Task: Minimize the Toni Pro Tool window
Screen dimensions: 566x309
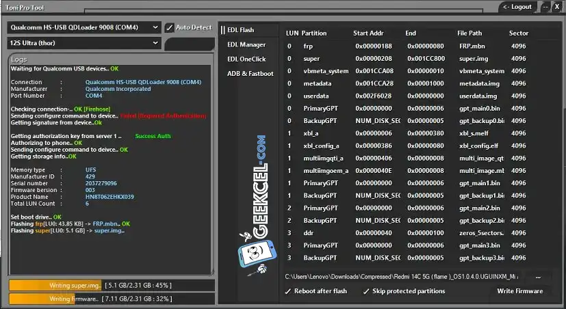Action: pos(545,7)
